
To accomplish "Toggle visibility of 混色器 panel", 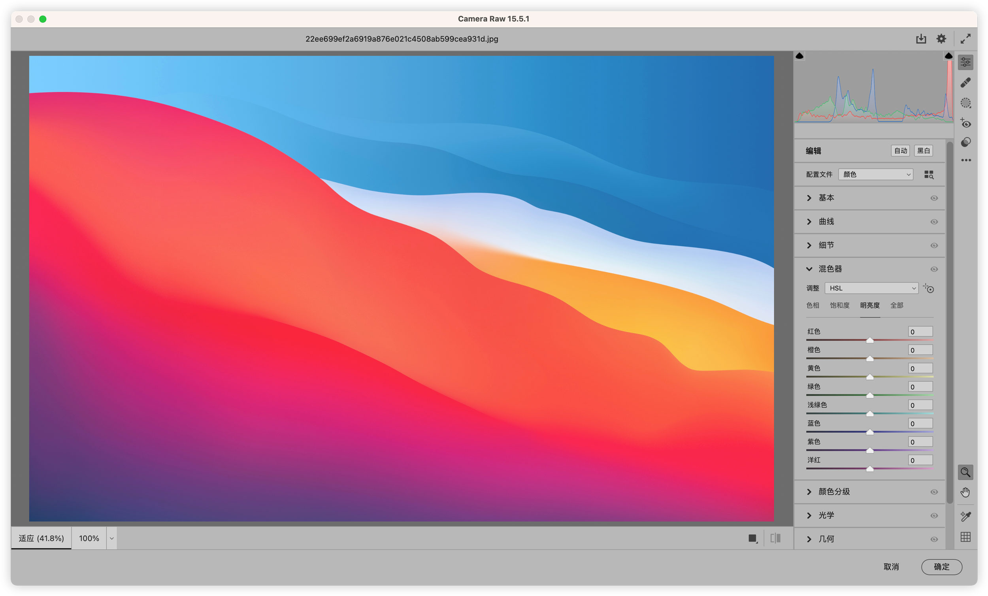I will point(934,269).
